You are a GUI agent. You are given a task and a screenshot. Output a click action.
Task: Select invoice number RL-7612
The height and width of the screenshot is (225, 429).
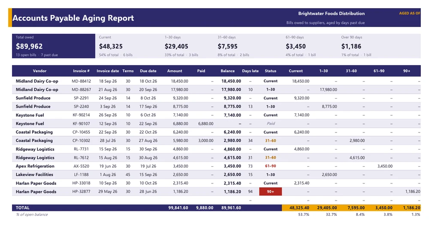(x=81, y=158)
